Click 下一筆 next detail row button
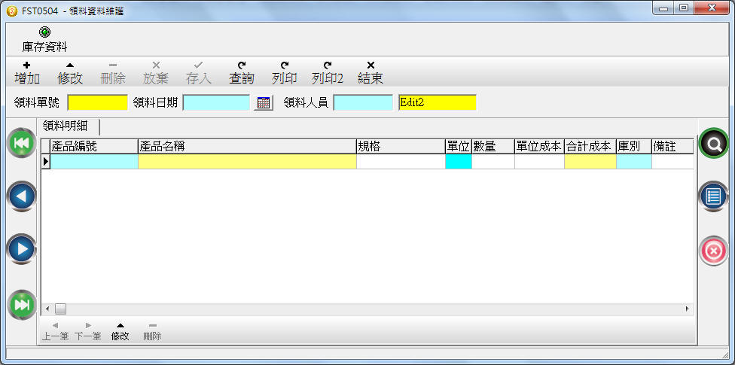Viewport: 735px width, 365px height. pos(88,331)
